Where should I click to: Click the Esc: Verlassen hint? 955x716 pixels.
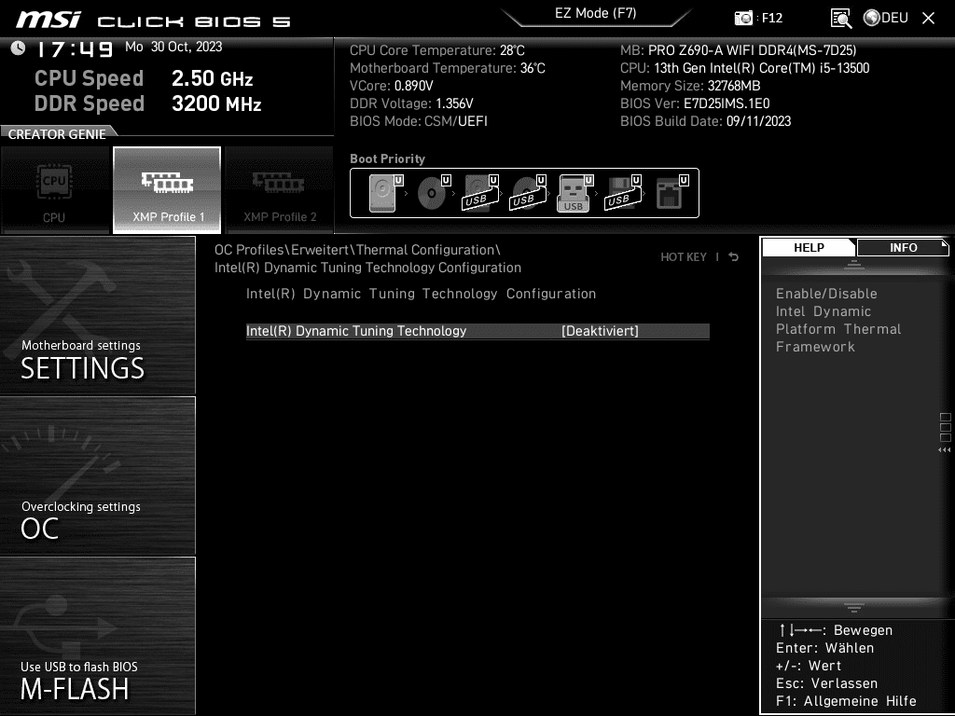(x=826, y=683)
